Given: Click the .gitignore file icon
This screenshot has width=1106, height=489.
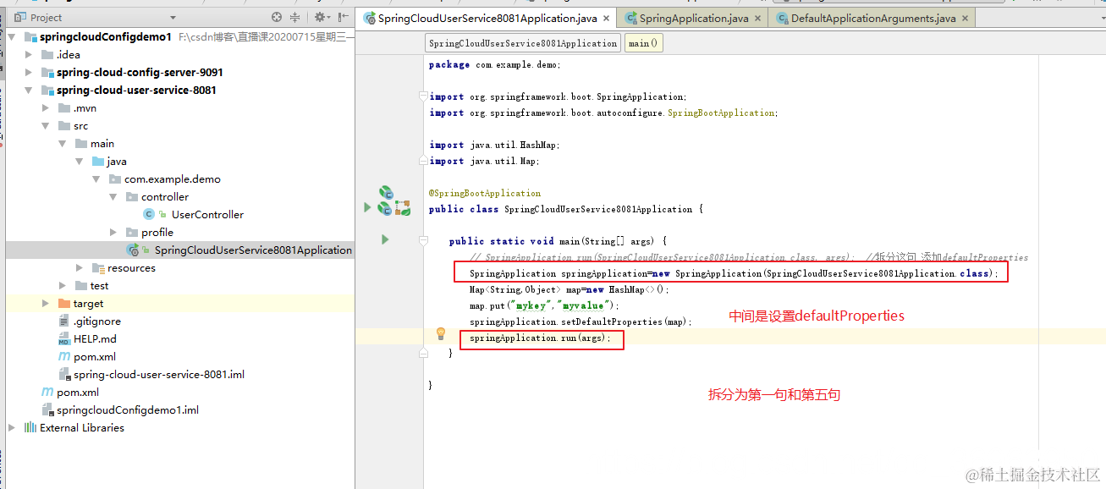Looking at the screenshot, I should (64, 321).
